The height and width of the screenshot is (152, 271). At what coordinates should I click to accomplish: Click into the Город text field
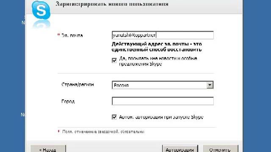(x=163, y=101)
